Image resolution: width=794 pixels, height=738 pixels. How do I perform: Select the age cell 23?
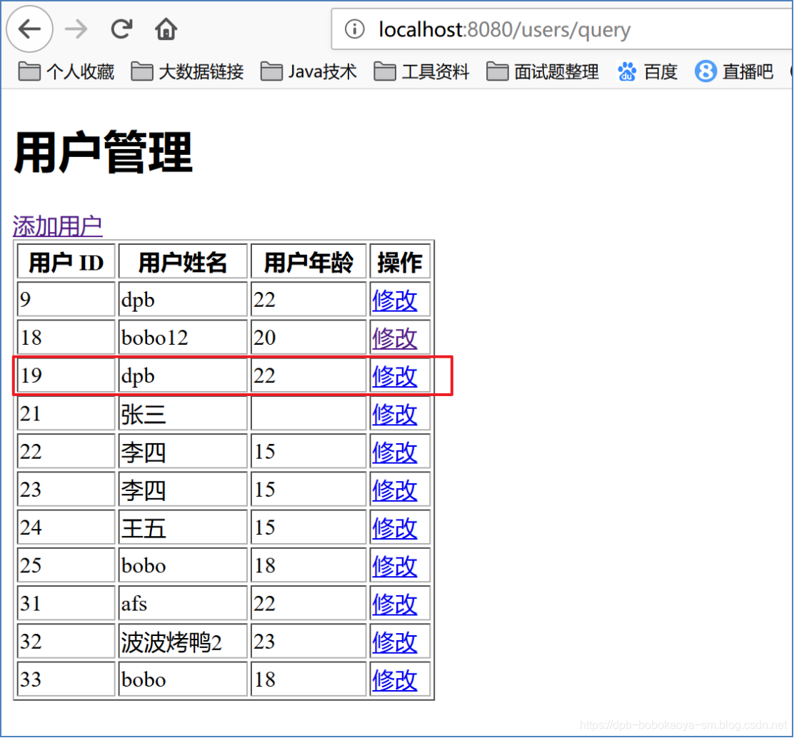(308, 642)
